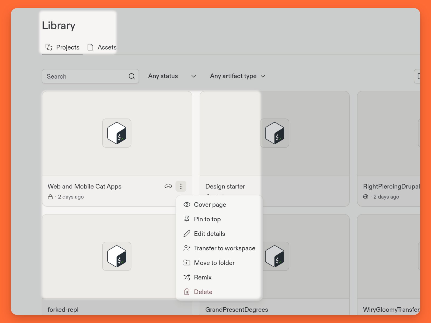Choose Remix from the menu
431x323 pixels.
click(x=219, y=277)
